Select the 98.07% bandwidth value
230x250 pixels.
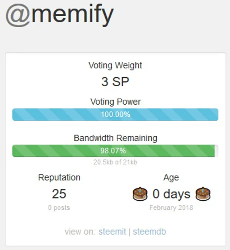point(113,151)
